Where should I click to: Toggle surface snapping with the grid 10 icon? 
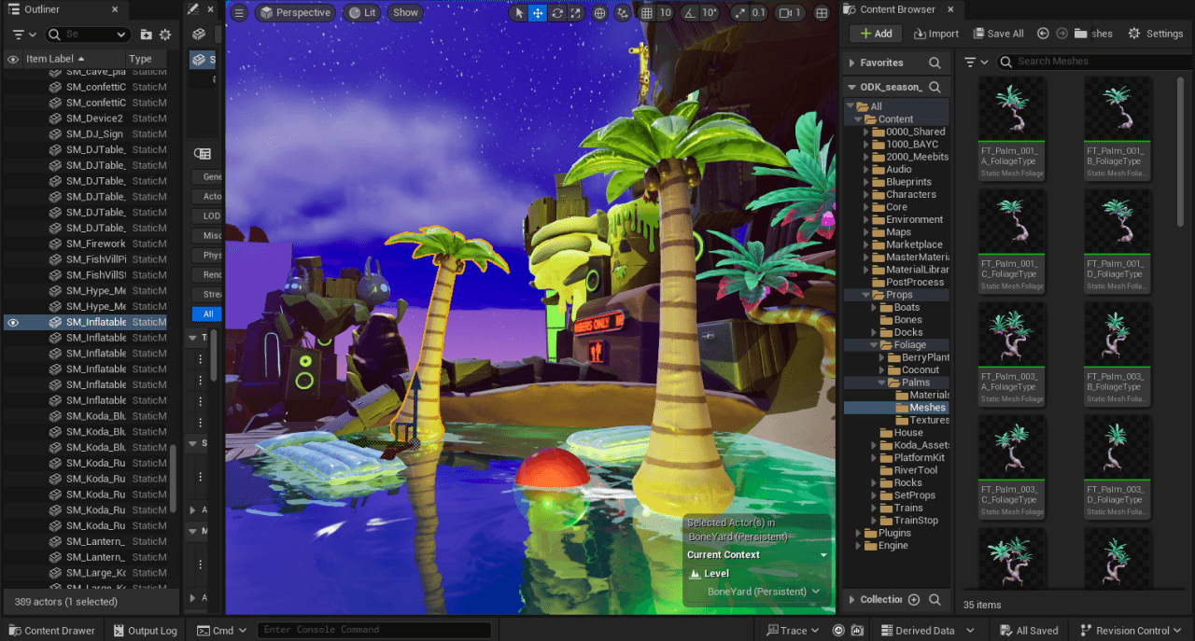(x=648, y=12)
